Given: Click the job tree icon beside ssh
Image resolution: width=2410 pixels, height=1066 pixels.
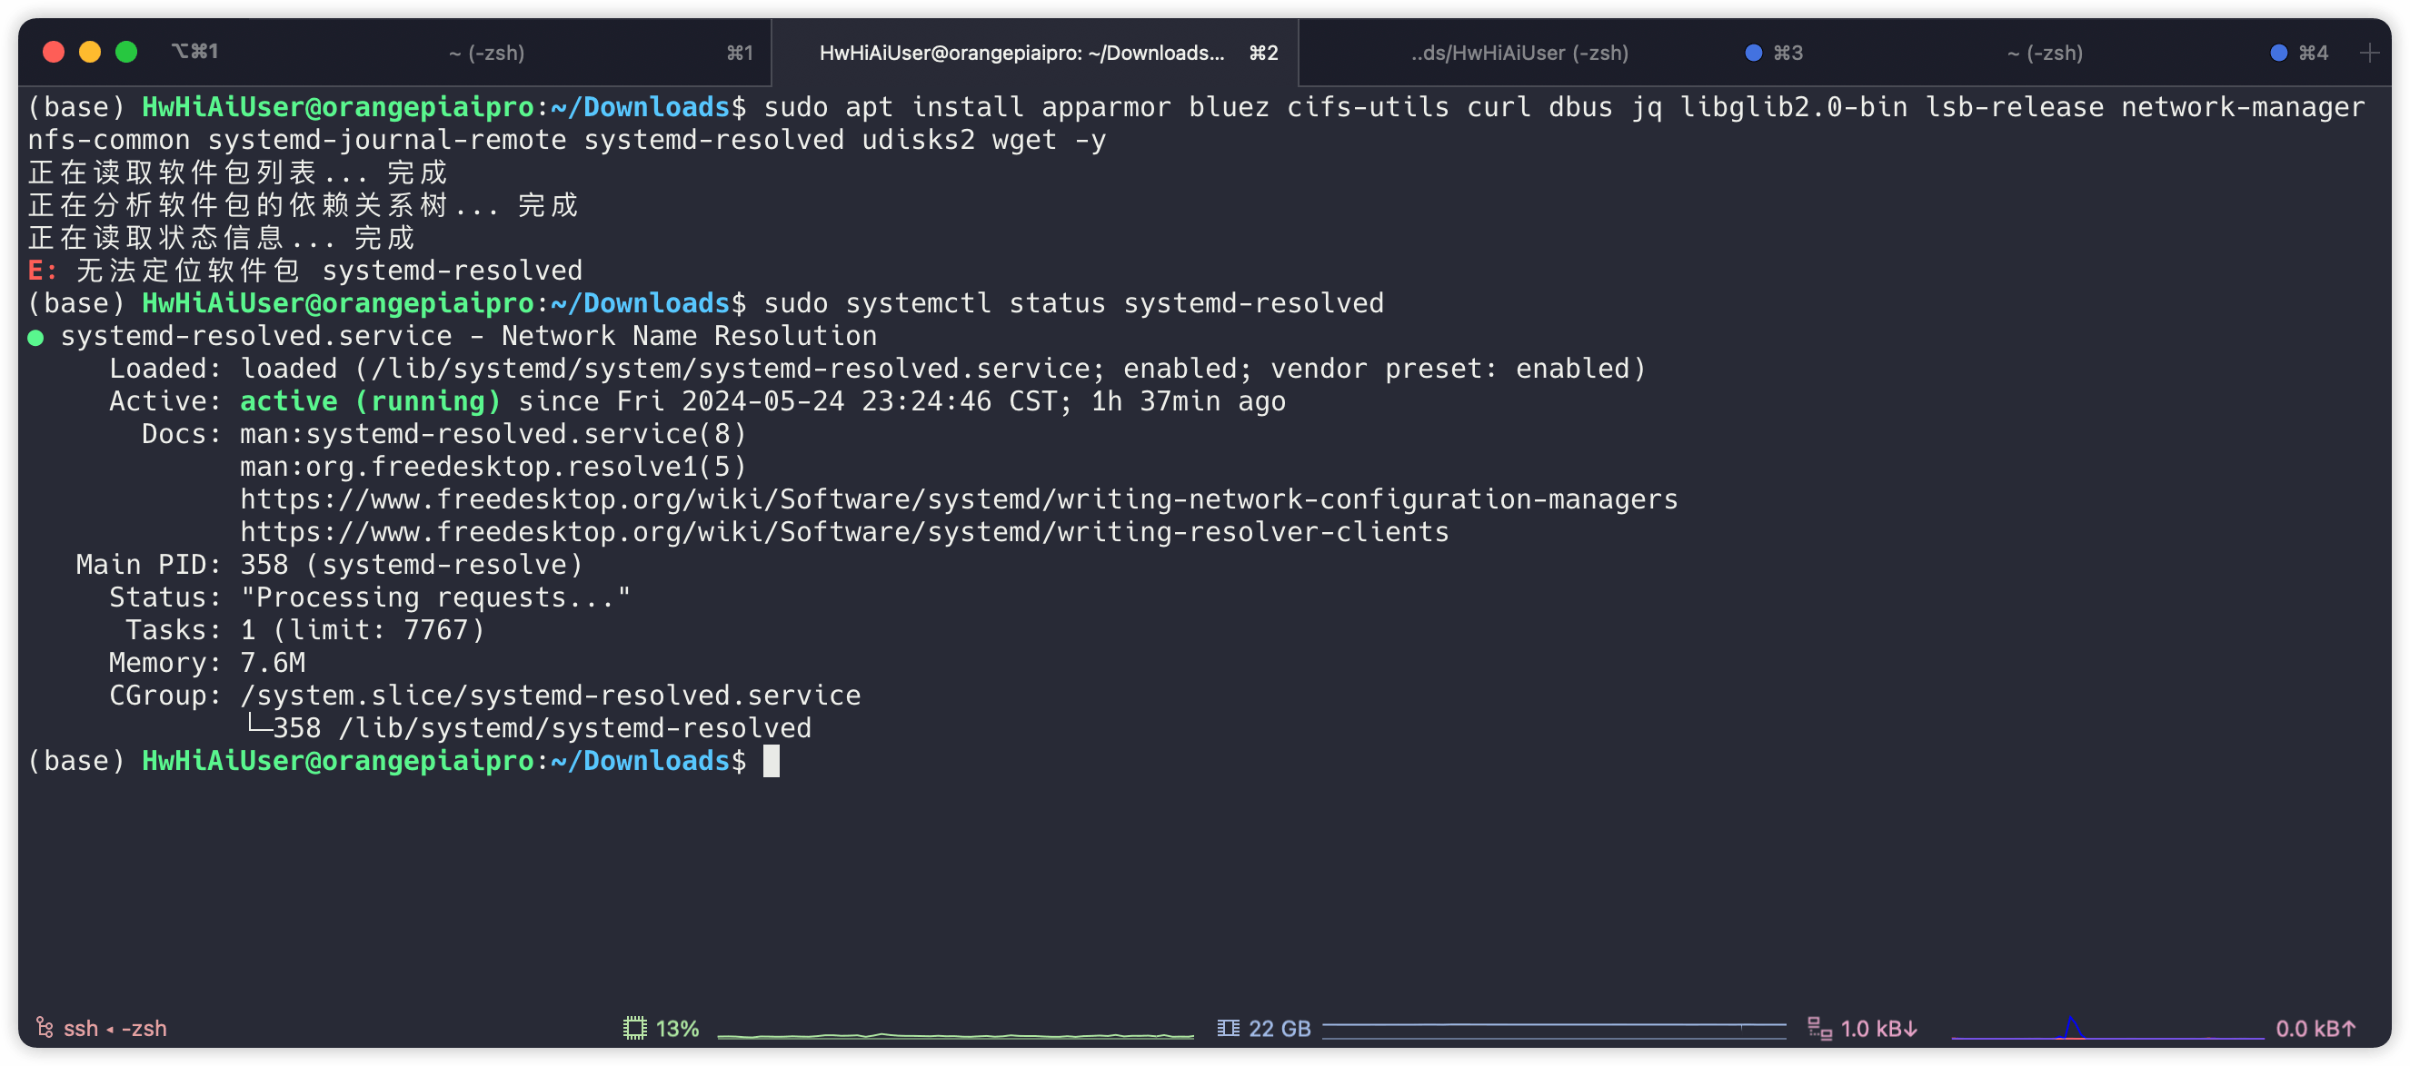Looking at the screenshot, I should coord(45,1029).
